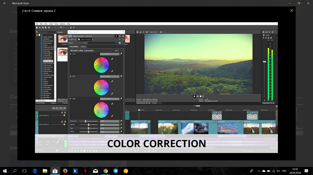Image resolution: width=313 pixels, height=175 pixels.
Task: Collapse the High color wheel section
Action: tap(71, 99)
